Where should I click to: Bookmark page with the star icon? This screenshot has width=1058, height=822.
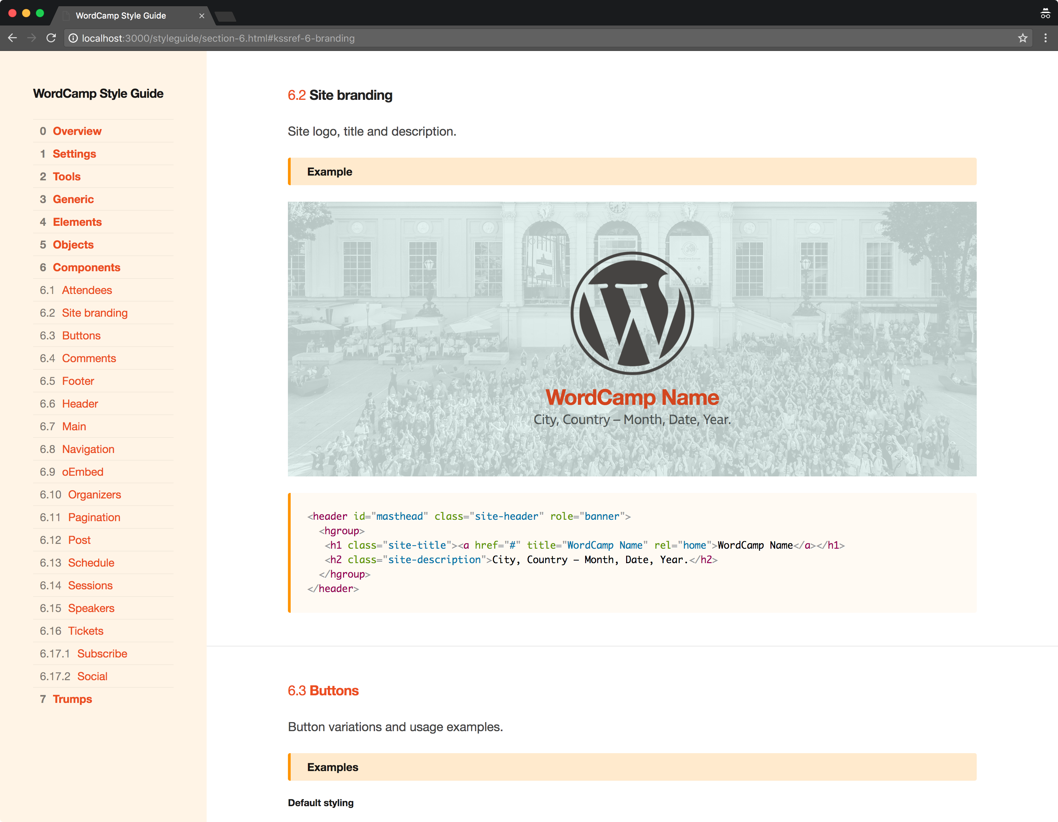point(1023,38)
